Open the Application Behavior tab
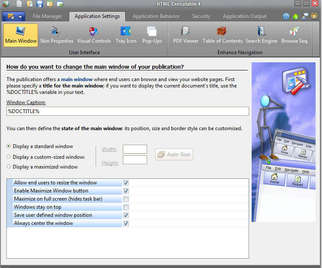Viewport: 322px width, 268px height. (156, 16)
